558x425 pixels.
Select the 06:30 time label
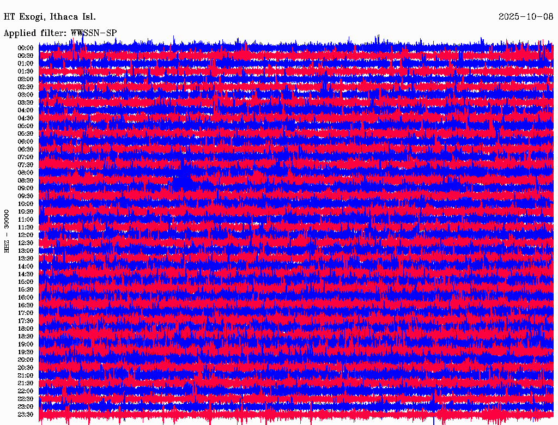[x=26, y=149]
